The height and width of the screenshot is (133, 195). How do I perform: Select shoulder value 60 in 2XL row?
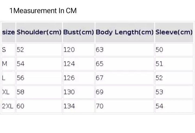[20, 106]
